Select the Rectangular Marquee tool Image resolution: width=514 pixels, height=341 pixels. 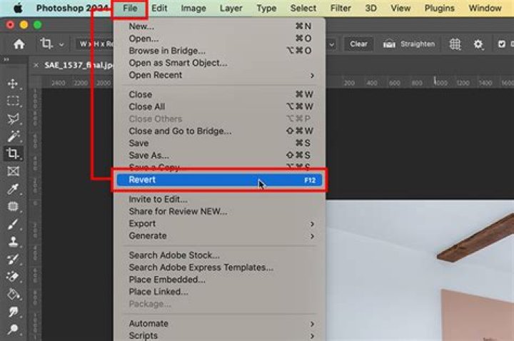pyautogui.click(x=13, y=101)
